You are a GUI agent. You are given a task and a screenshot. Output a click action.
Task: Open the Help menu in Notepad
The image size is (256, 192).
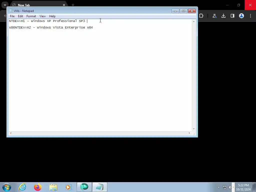(52, 16)
